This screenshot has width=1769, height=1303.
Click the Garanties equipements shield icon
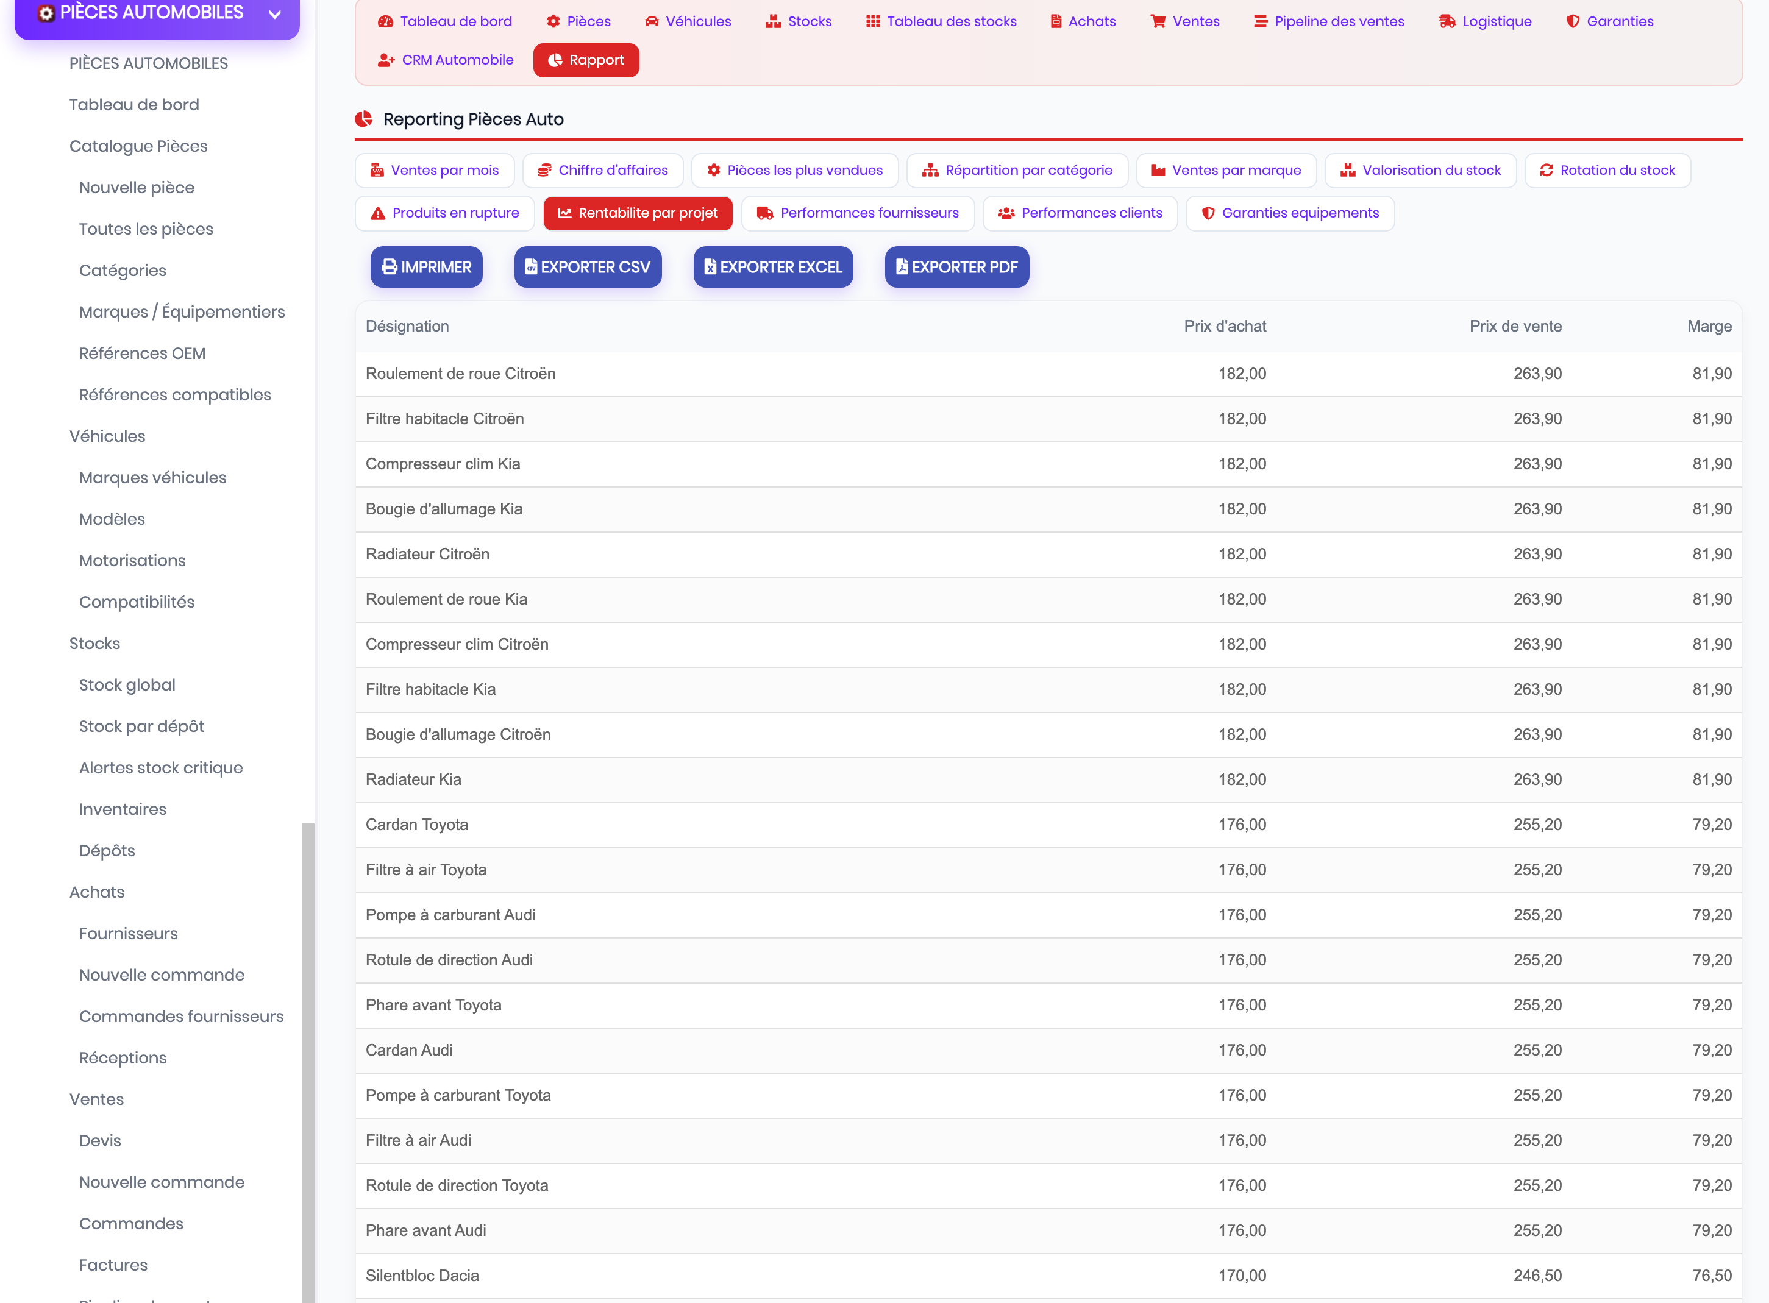1208,213
